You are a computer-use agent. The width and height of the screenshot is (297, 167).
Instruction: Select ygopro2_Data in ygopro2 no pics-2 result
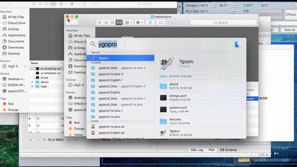click(x=120, y=68)
